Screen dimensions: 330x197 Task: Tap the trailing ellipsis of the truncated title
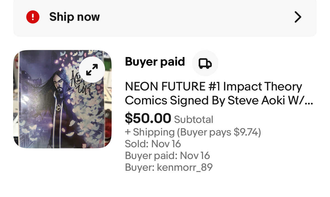(309, 101)
